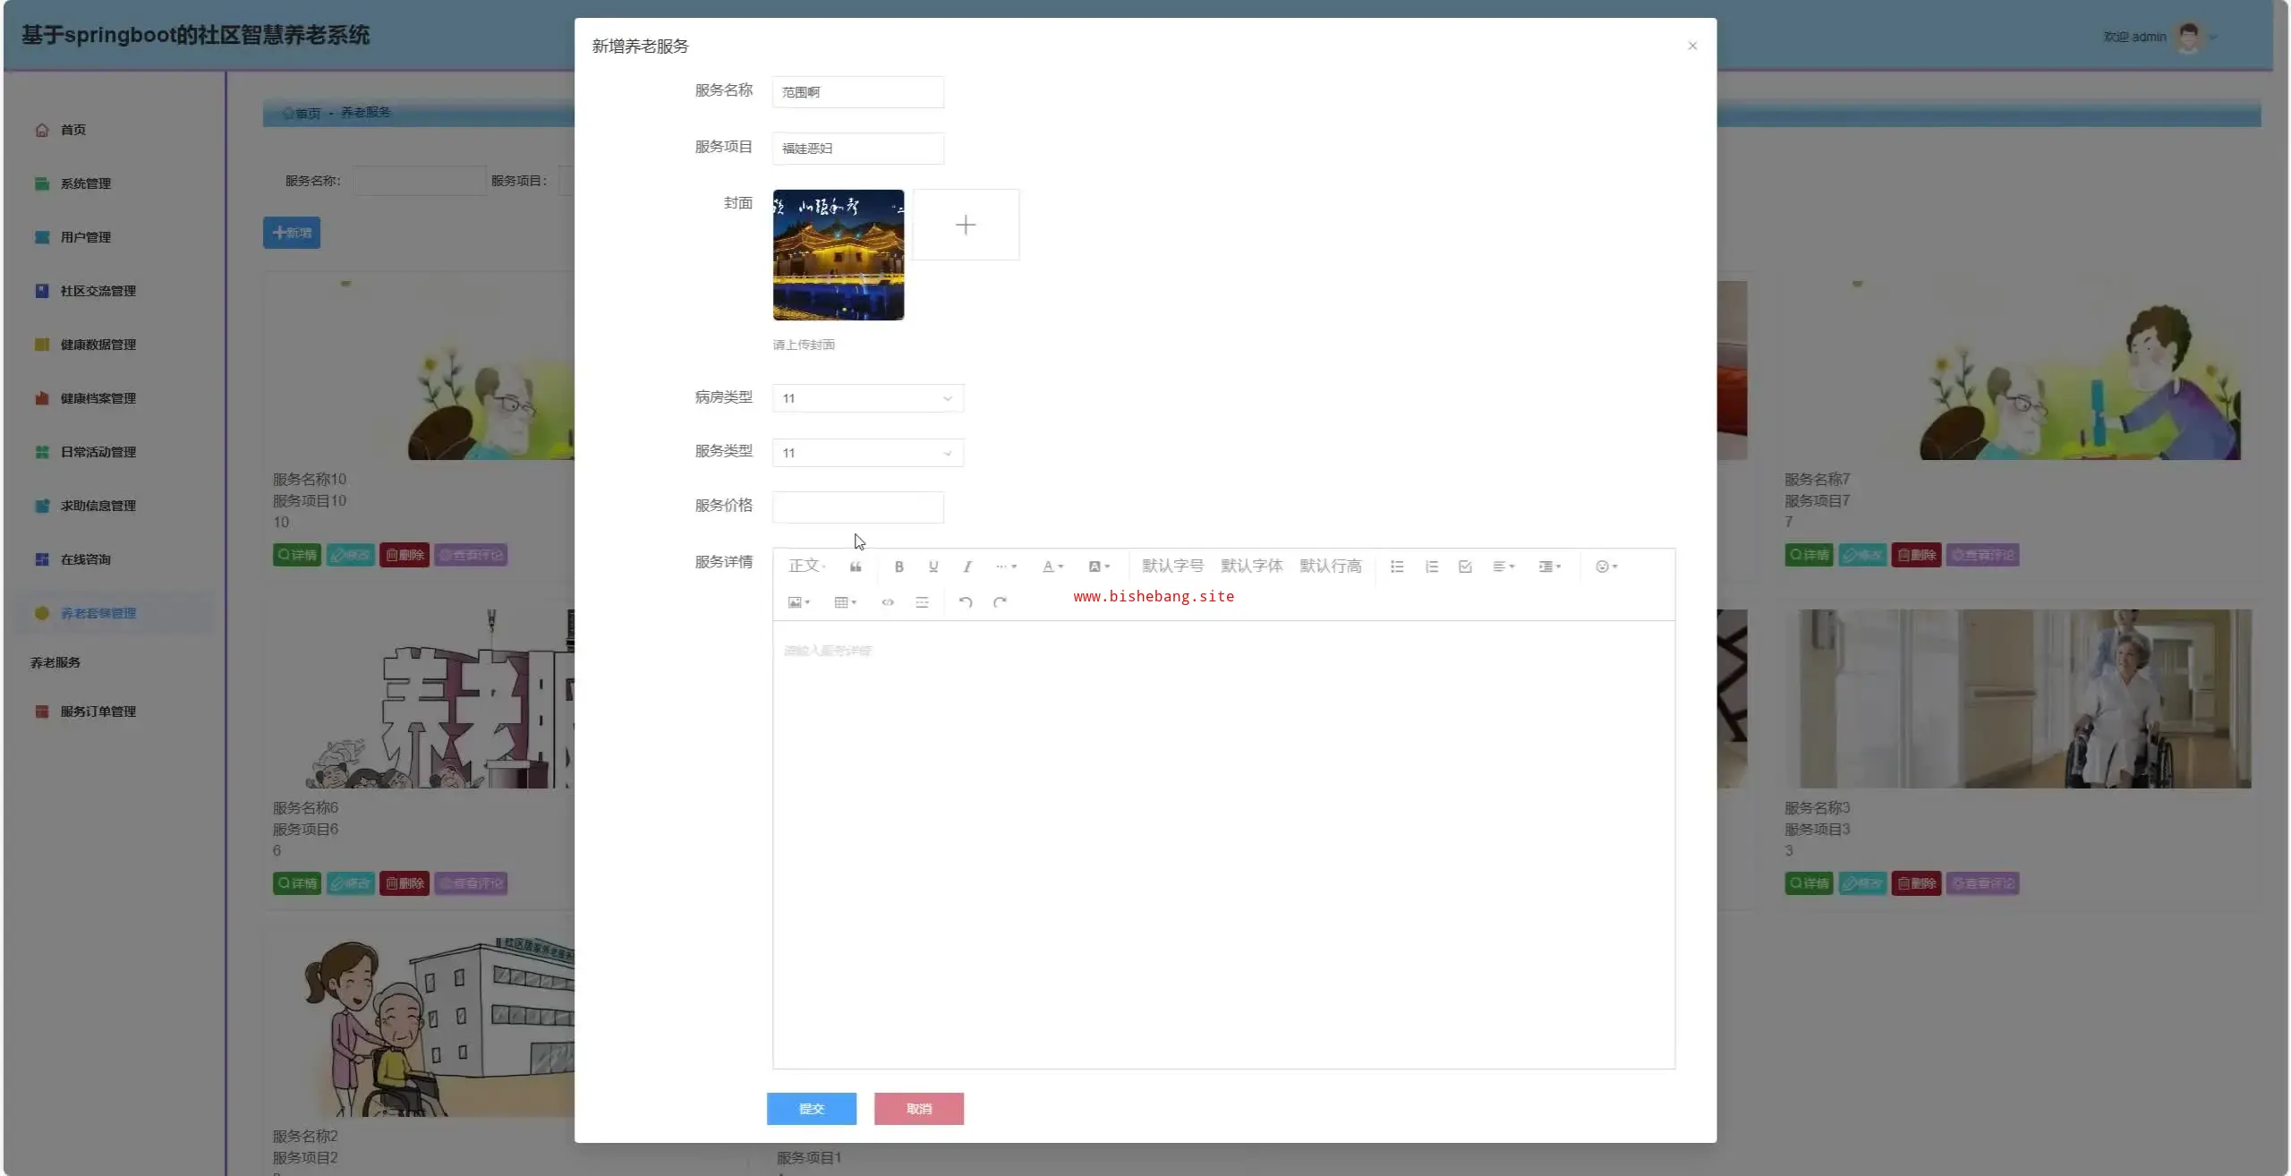Open the emoji picker in editor
This screenshot has height=1176, width=2291.
(1605, 567)
